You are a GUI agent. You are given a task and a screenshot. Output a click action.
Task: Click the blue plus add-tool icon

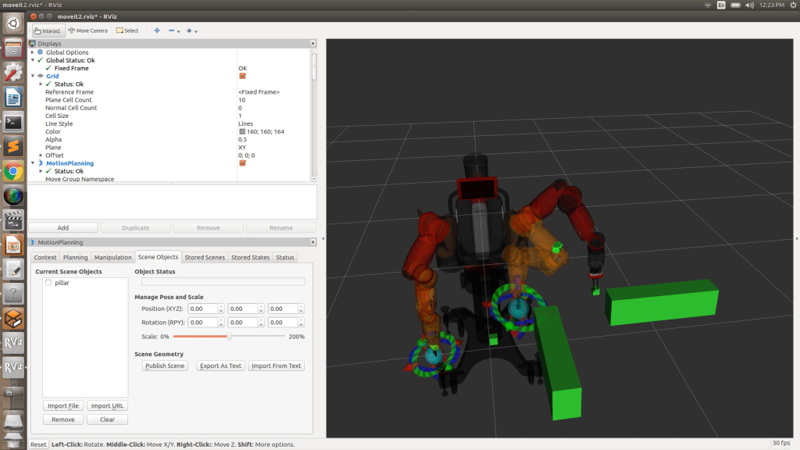coord(157,30)
